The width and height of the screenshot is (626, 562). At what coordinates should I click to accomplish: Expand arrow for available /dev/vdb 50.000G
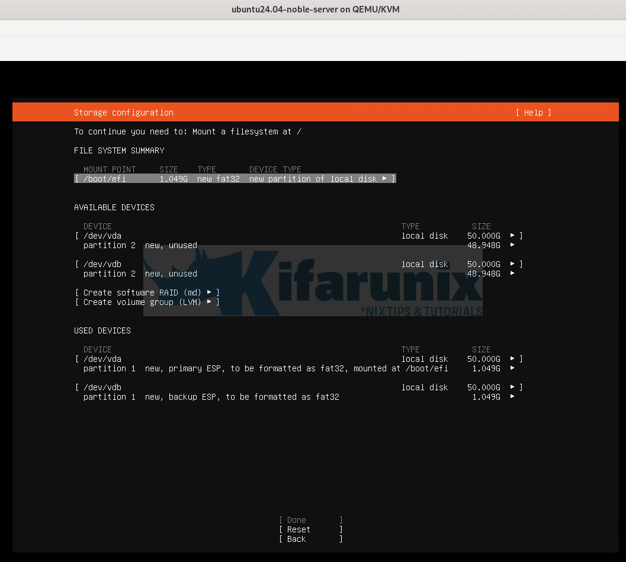click(x=512, y=264)
